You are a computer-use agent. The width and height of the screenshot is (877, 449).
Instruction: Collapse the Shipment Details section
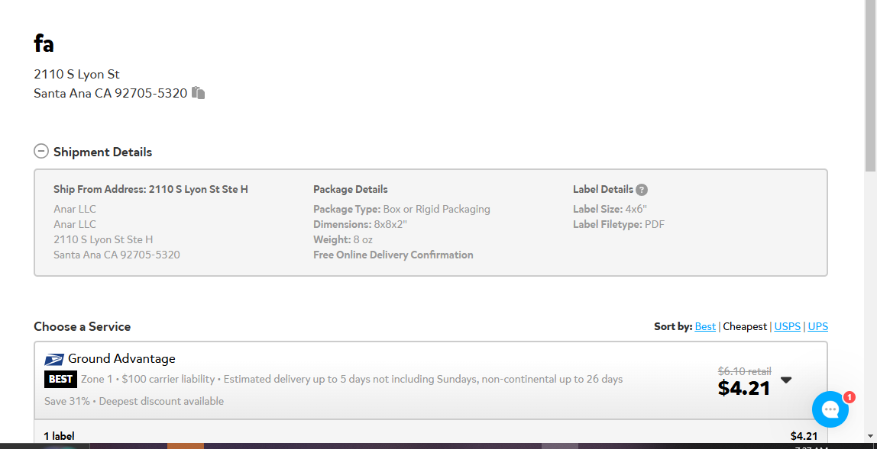(x=40, y=152)
